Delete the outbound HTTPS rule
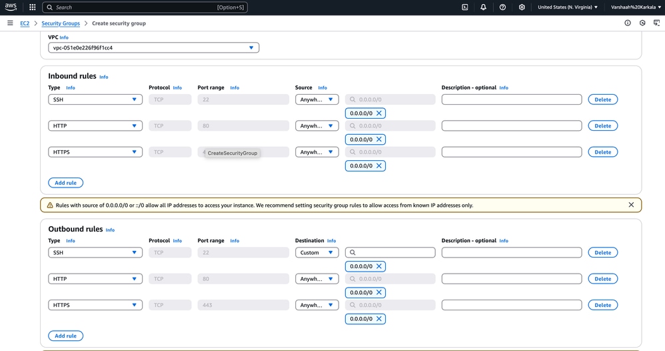The width and height of the screenshot is (665, 351). [602, 305]
